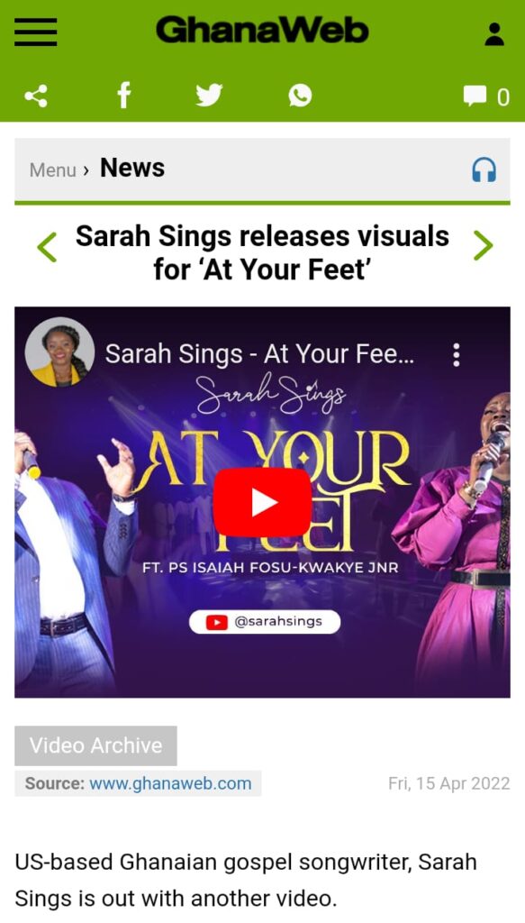525x923 pixels.
Task: Open the video title link
Action: [x=259, y=354]
